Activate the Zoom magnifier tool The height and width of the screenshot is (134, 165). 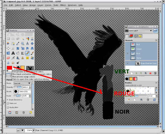point(23,44)
